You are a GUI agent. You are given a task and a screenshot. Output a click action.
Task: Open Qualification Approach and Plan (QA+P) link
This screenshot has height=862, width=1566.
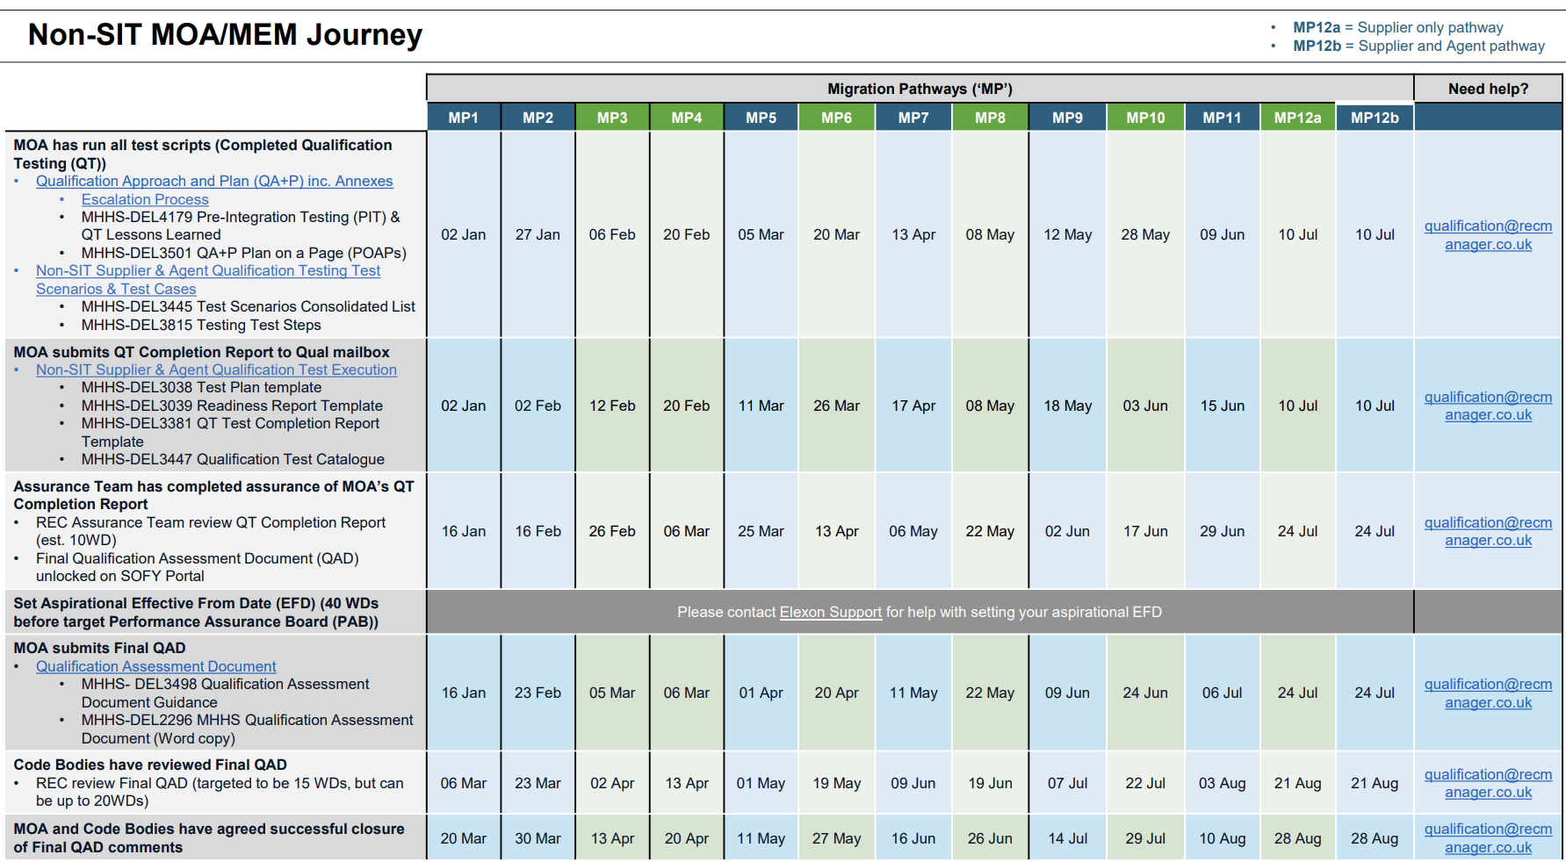[x=214, y=181]
